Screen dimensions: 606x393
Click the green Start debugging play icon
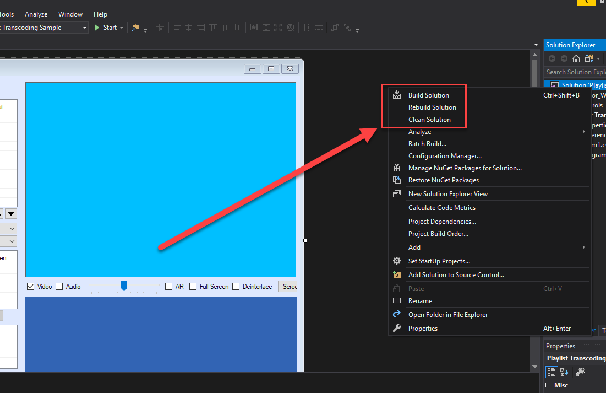(97, 28)
